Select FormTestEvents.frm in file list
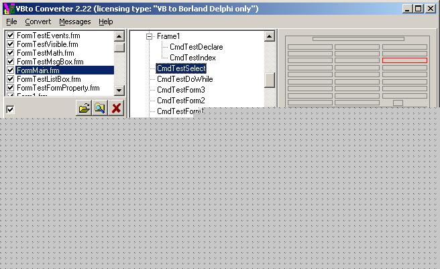The image size is (440, 269). click(48, 36)
